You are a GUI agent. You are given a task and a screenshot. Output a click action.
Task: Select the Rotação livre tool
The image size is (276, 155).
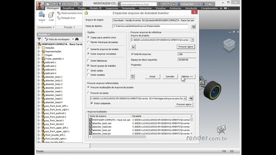[66, 18]
